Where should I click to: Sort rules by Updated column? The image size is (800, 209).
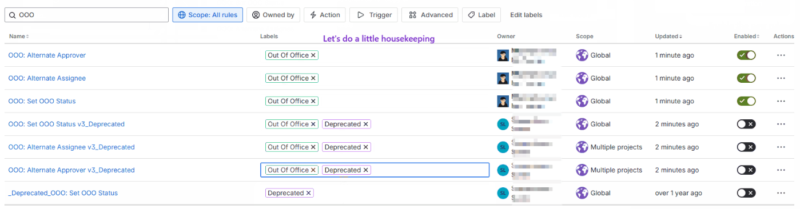668,36
